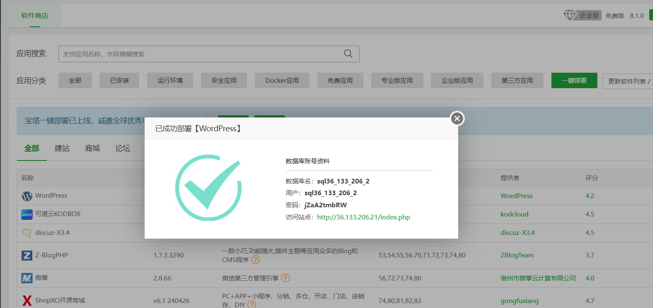Click the search magnifier icon

[x=348, y=54]
